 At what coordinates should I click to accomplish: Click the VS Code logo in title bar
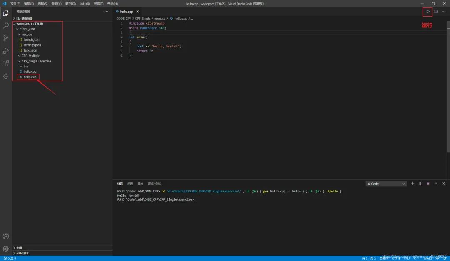coord(4,4)
